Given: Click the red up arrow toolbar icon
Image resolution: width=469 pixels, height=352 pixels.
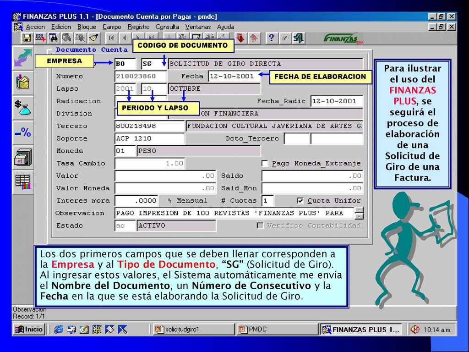Looking at the screenshot, I should tap(254, 38).
